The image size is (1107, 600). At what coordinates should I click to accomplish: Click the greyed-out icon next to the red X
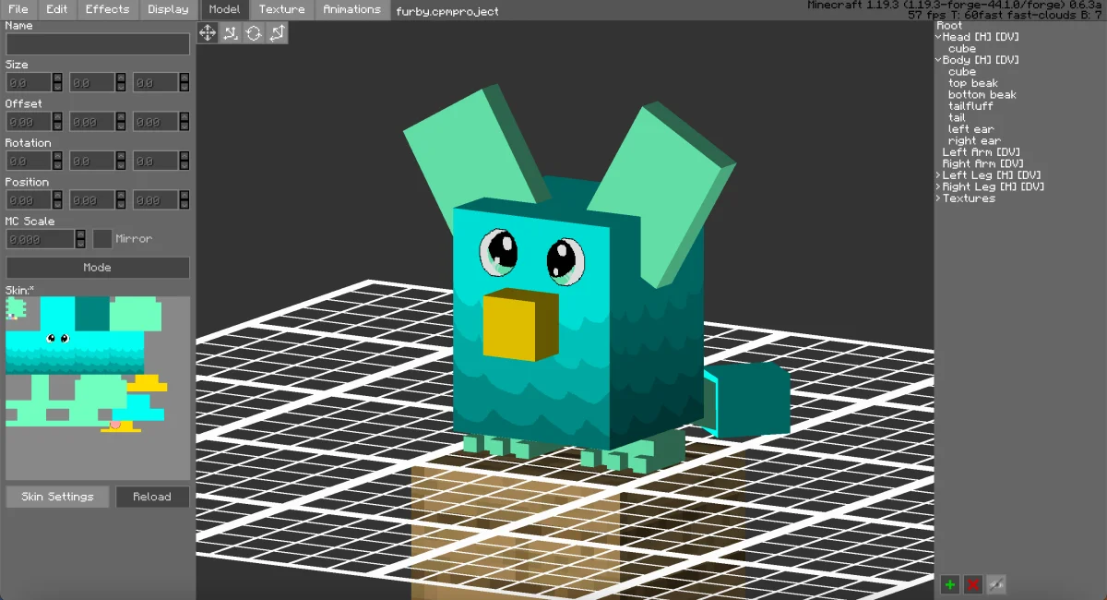click(995, 584)
